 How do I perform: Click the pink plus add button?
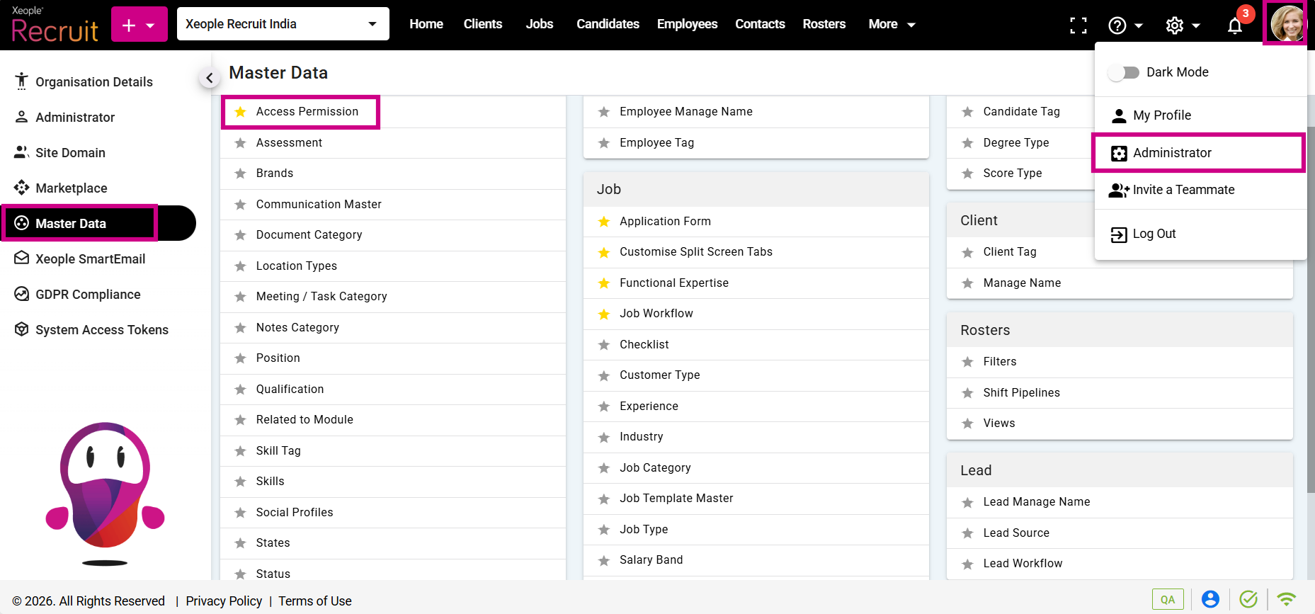click(139, 25)
